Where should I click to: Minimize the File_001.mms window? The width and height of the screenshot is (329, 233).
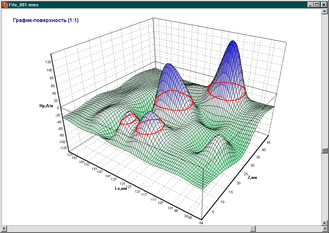tap(311, 4)
